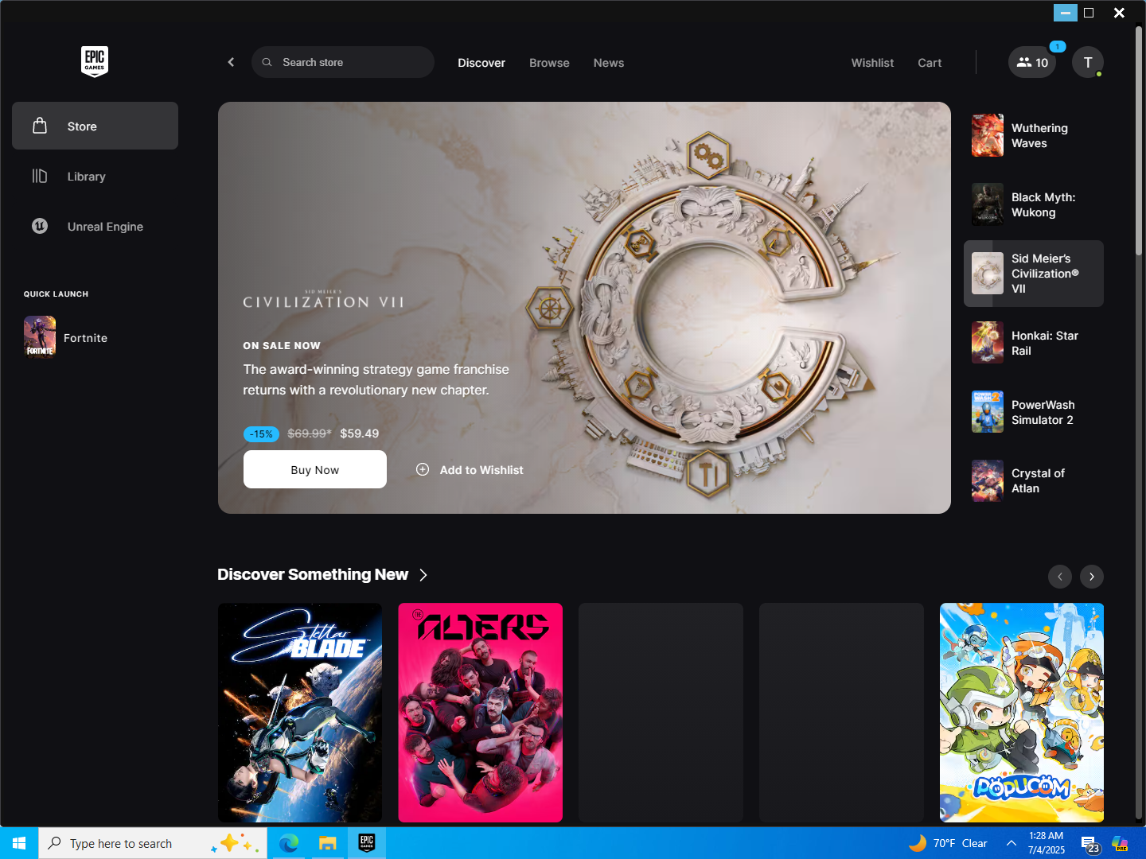Screen dimensions: 1146x859
Task: Open the Cart link
Action: (x=930, y=63)
